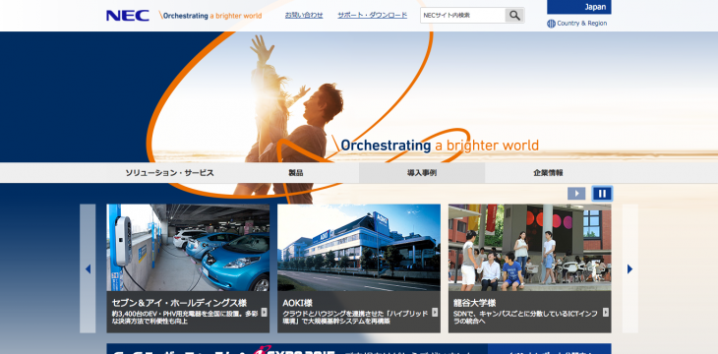
Task: Pause the carousel slideshow
Action: point(602,194)
